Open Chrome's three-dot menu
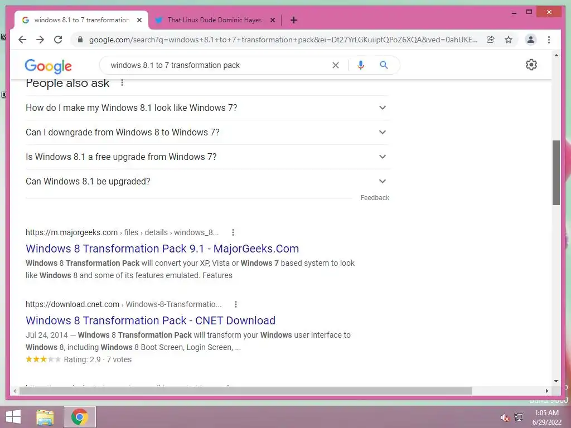Viewport: 571px width, 428px height. (549, 40)
